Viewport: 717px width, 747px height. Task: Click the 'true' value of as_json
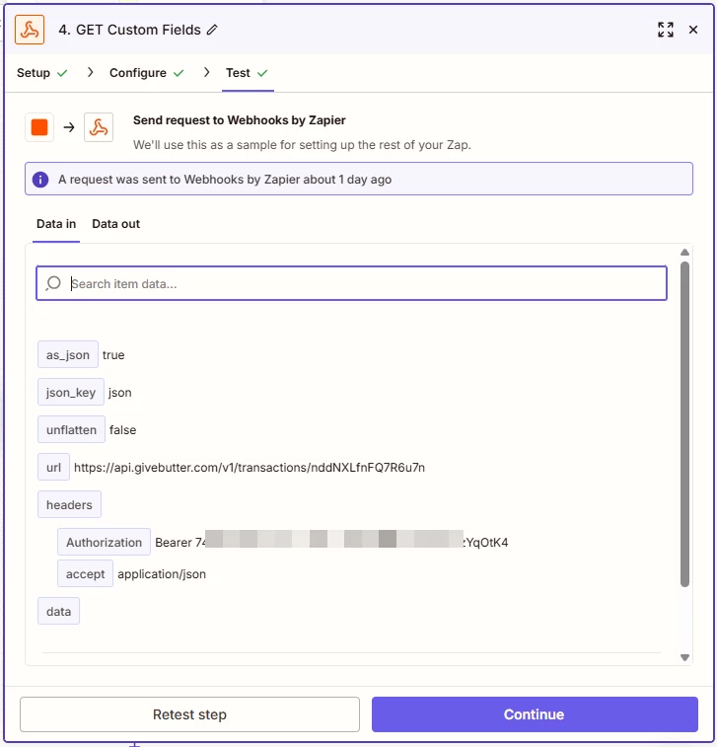tap(113, 355)
